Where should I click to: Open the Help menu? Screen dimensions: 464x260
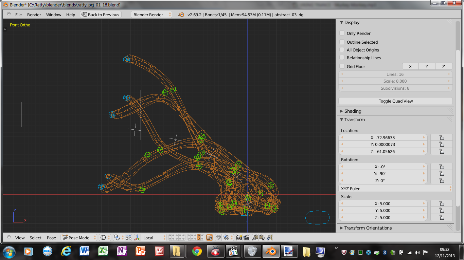pos(71,15)
